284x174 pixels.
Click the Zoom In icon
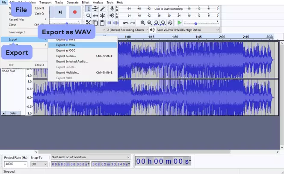pos(143,23)
